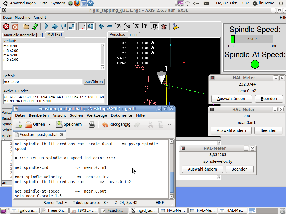This screenshot has width=286, height=214.
Task: Toggle optional pause M1
Action: click(90, 26)
